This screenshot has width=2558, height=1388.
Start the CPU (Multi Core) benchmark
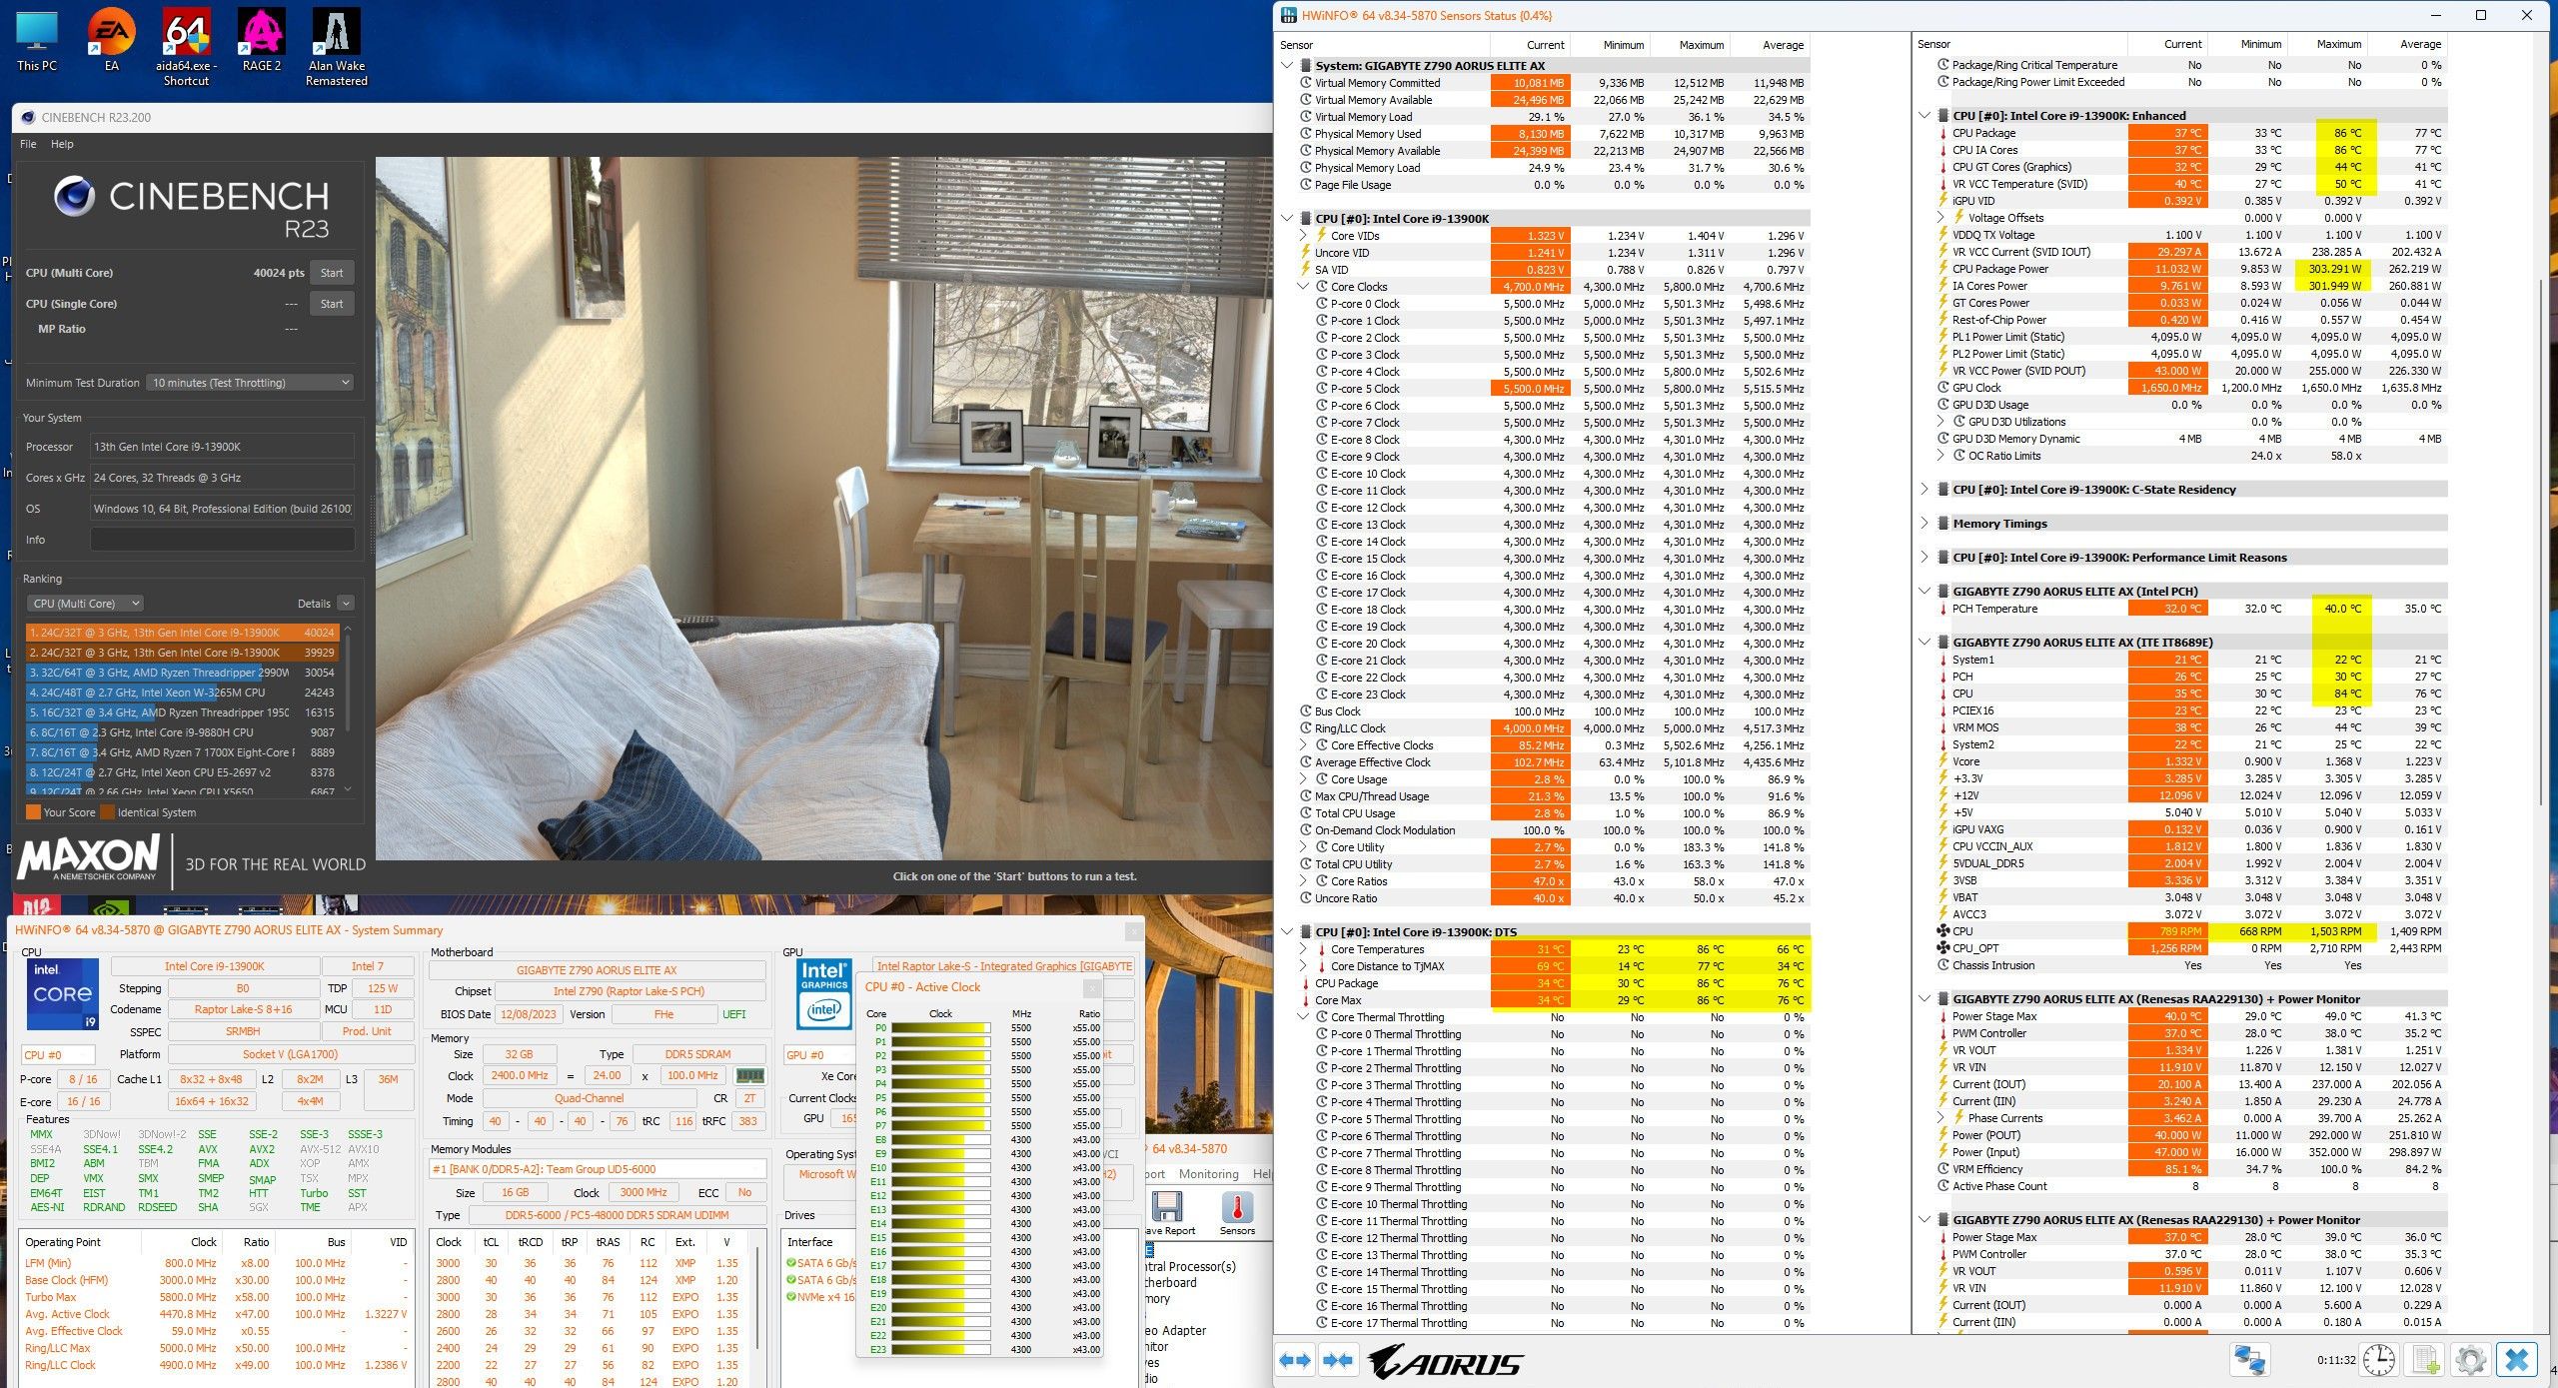pos(332,273)
